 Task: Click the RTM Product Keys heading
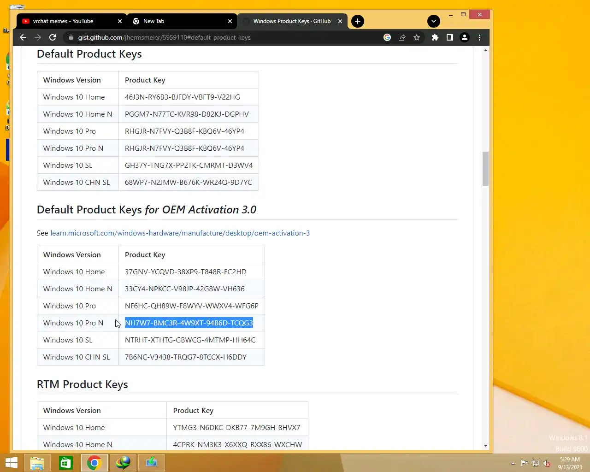(x=82, y=384)
